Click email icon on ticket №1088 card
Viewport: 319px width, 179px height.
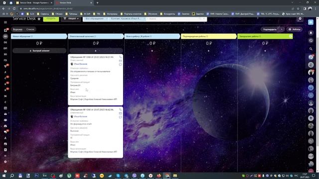tap(121, 61)
